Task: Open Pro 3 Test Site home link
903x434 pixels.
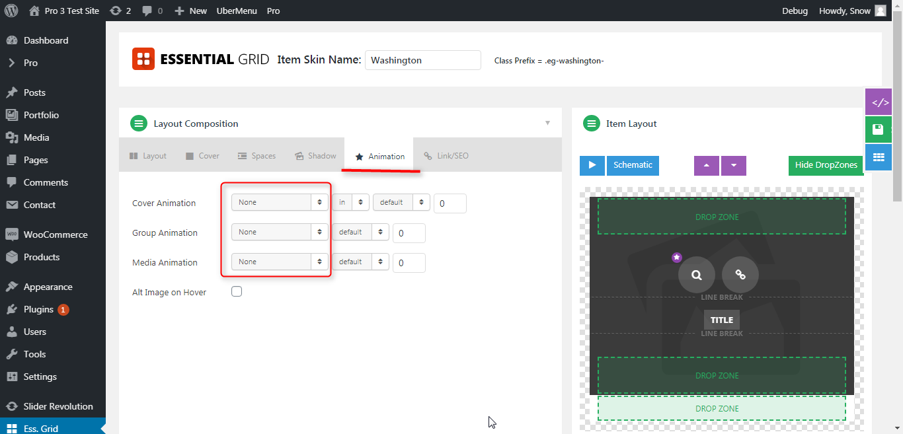Action: (64, 11)
